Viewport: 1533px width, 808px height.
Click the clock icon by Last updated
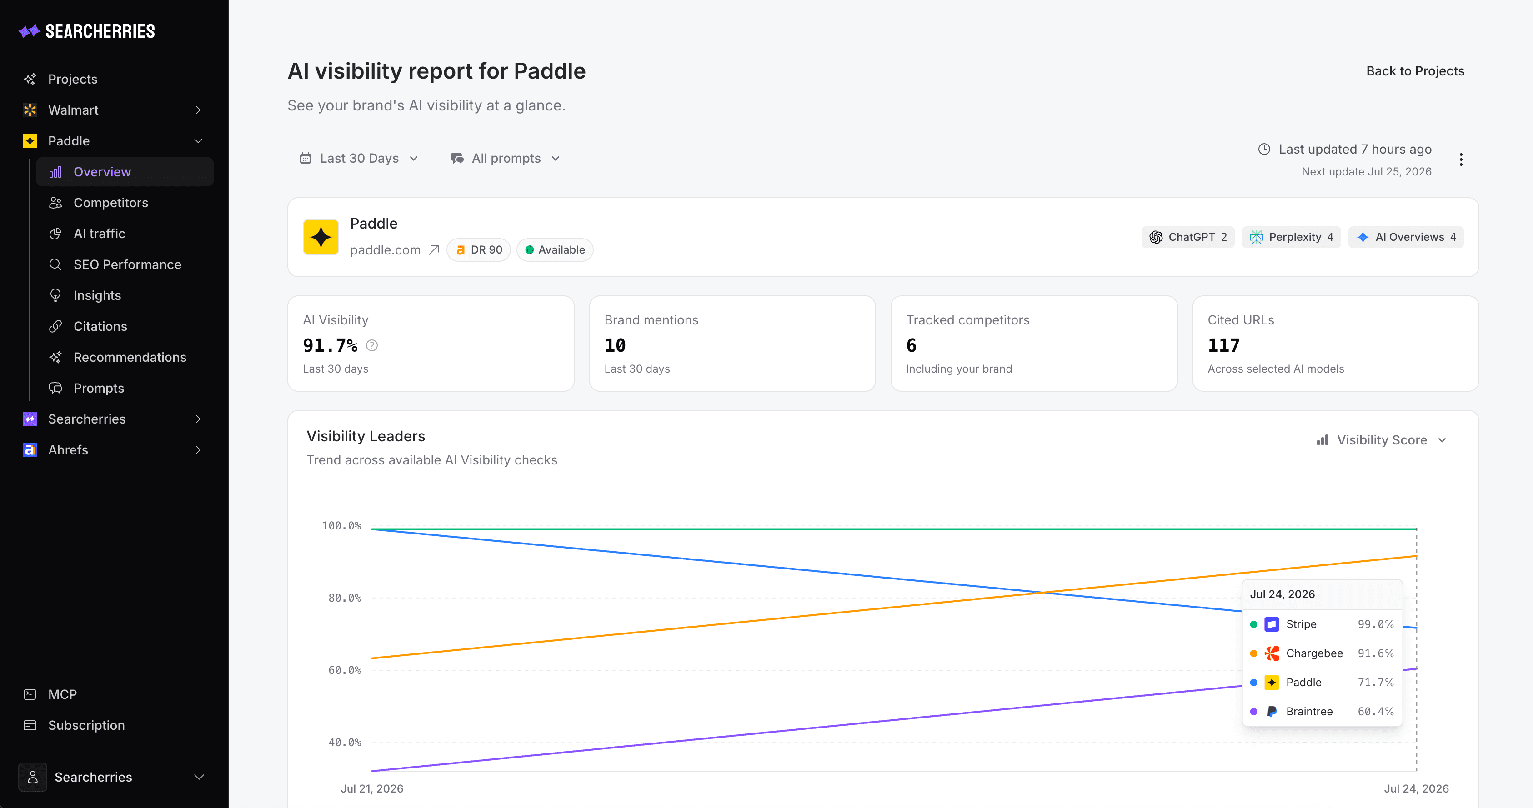[x=1264, y=150]
